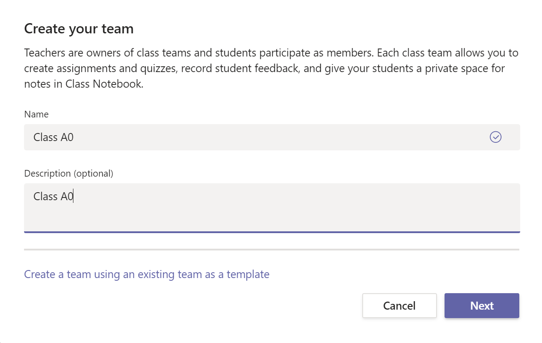Select the text Class A0 in Name field
Viewport: 542px width, 343px height.
[x=53, y=137]
